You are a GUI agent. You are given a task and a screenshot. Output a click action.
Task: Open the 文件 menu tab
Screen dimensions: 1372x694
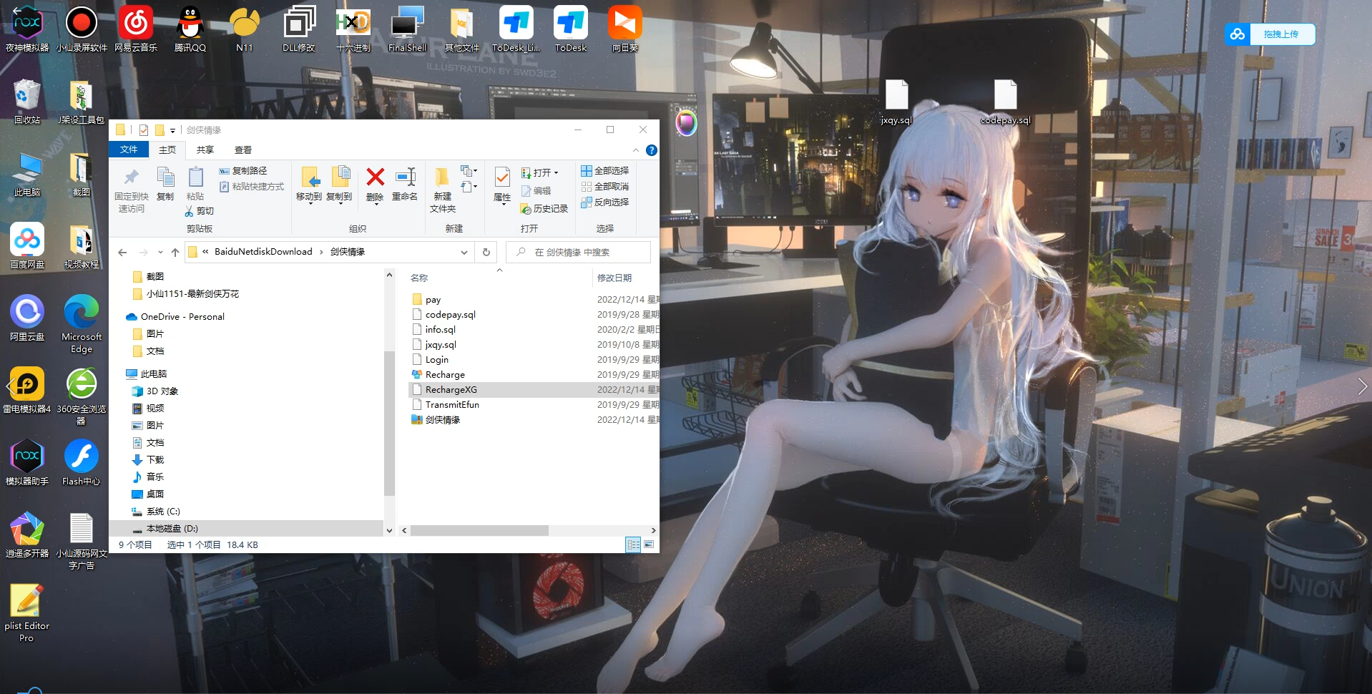point(129,150)
